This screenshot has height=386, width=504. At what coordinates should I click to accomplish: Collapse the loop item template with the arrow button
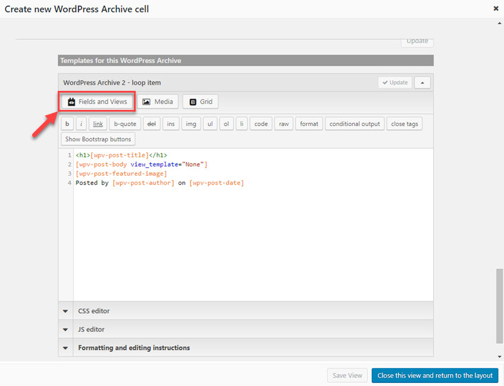point(422,83)
